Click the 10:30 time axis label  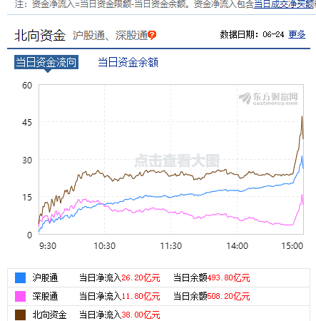tap(105, 246)
